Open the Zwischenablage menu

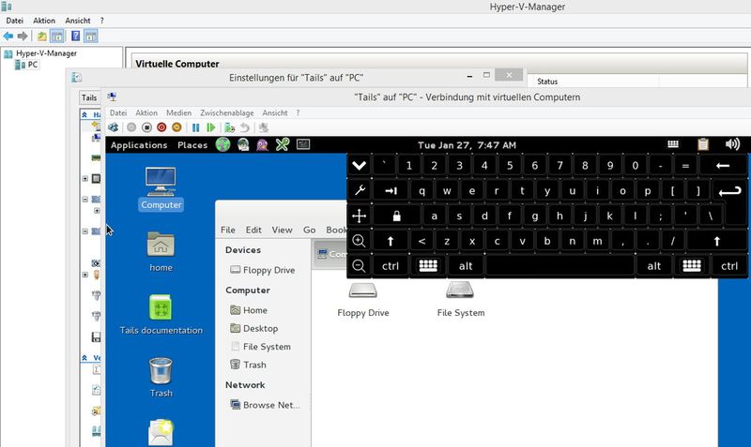point(227,112)
